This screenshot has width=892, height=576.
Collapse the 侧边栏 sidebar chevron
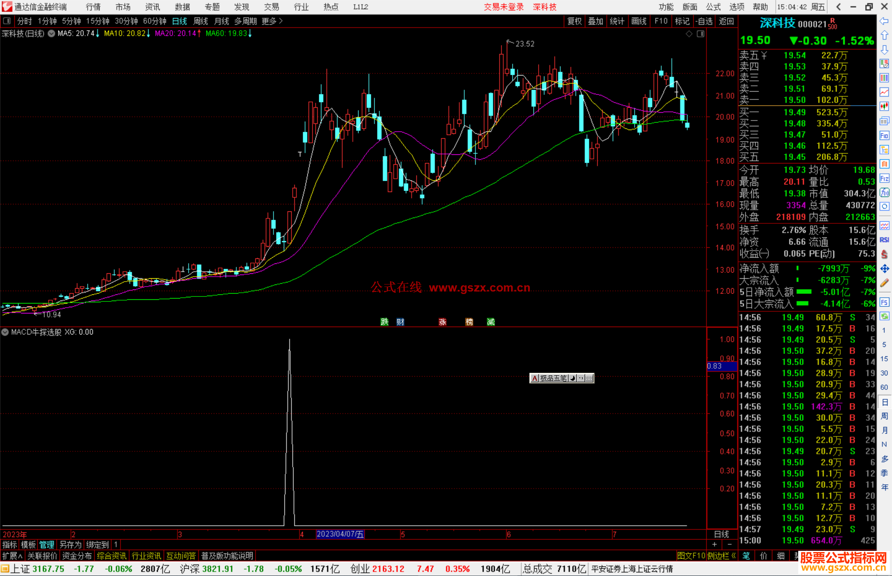[734, 556]
